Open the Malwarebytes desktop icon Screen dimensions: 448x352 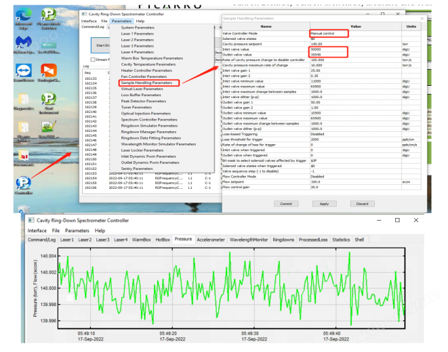[x=24, y=43]
